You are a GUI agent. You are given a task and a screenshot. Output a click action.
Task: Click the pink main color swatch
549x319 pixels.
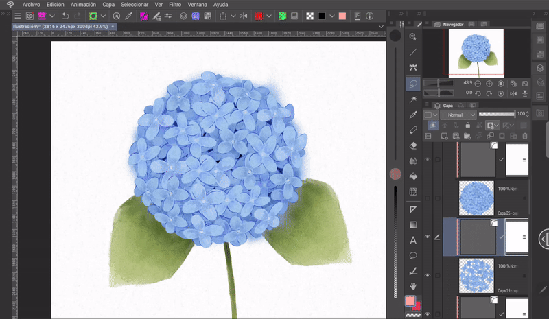click(x=410, y=300)
